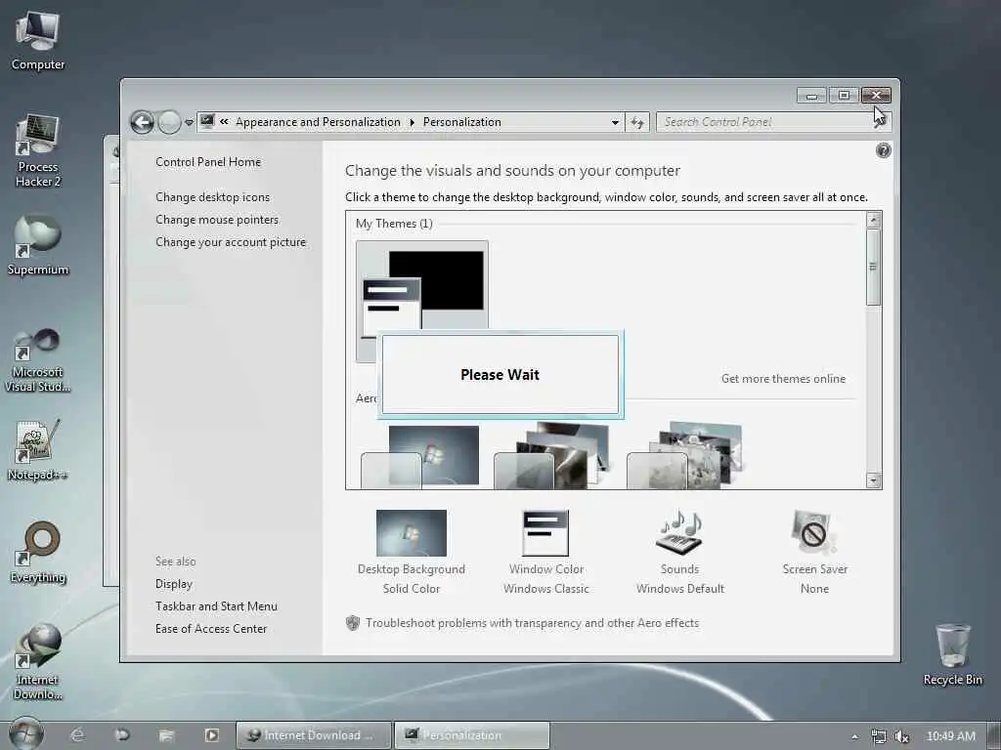Open the Everything search shortcut

pyautogui.click(x=38, y=553)
